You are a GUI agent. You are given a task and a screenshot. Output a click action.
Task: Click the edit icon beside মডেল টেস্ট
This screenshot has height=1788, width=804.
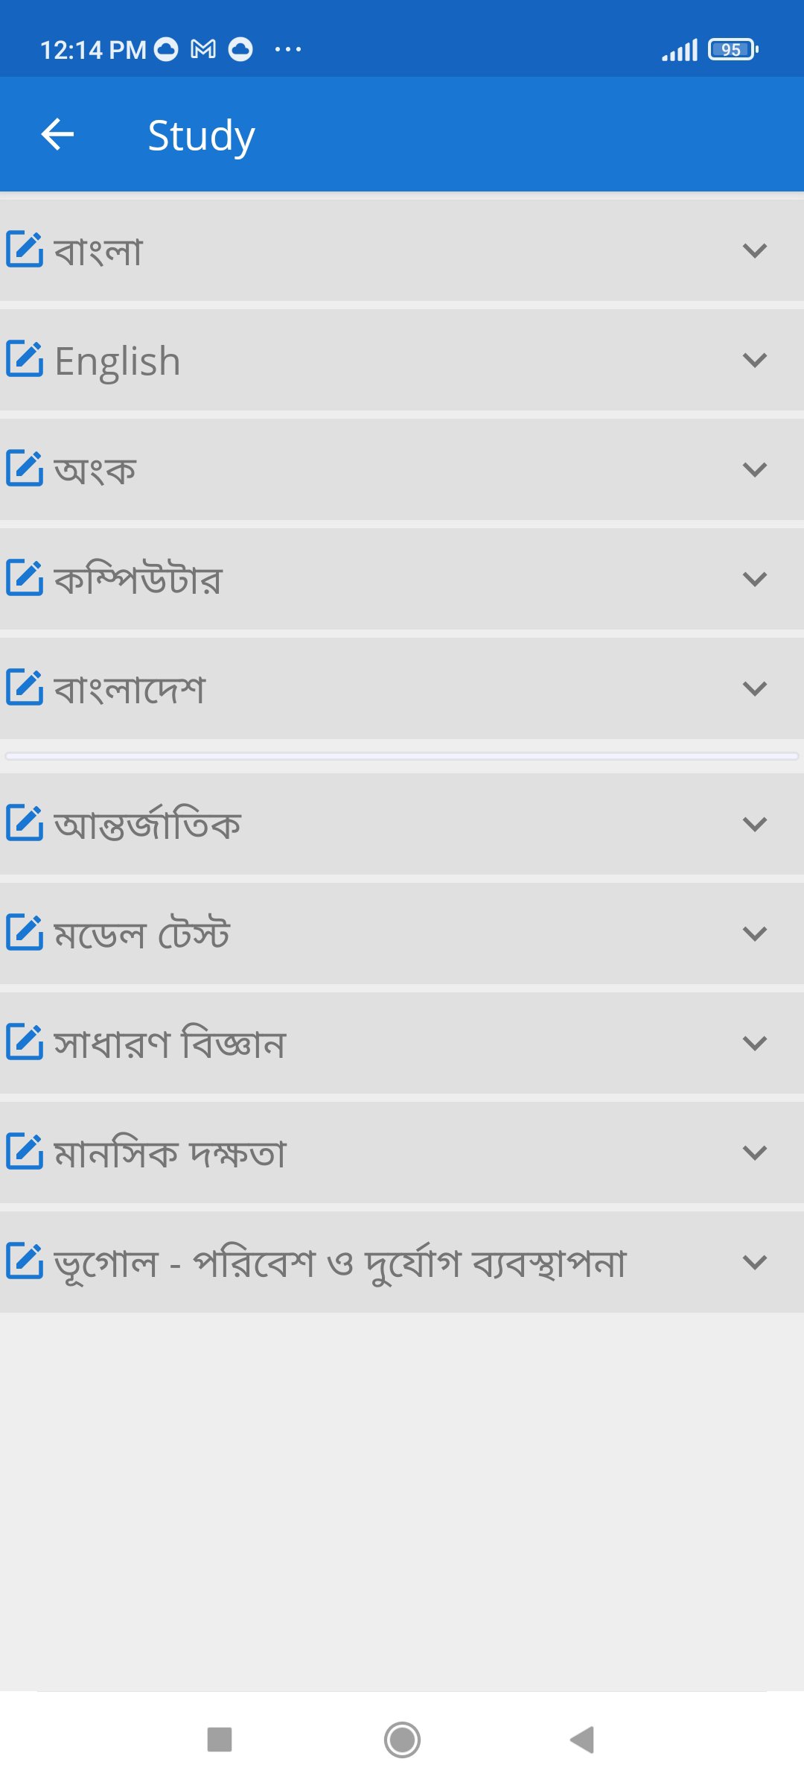25,933
